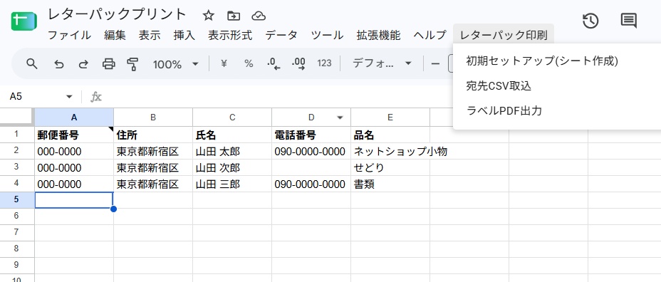Open the ファイル menu
The width and height of the screenshot is (661, 282).
click(69, 35)
